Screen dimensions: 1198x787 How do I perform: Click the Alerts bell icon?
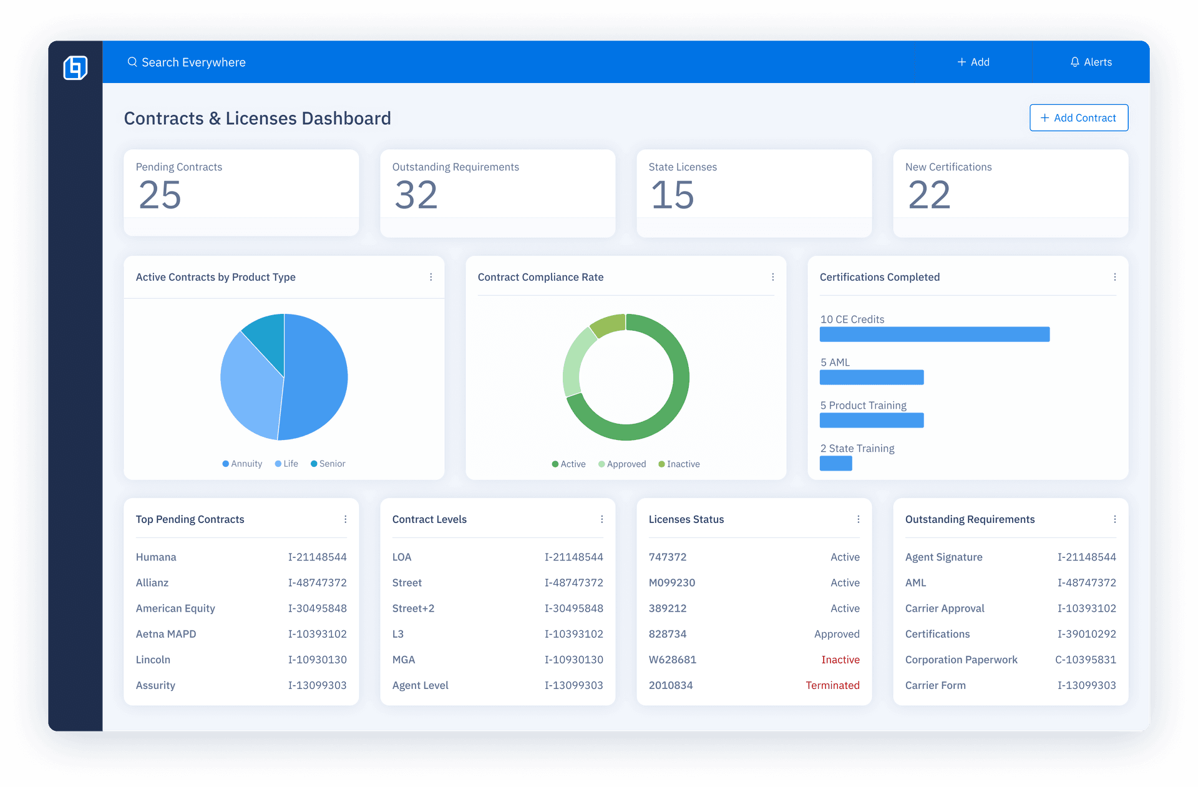1074,62
